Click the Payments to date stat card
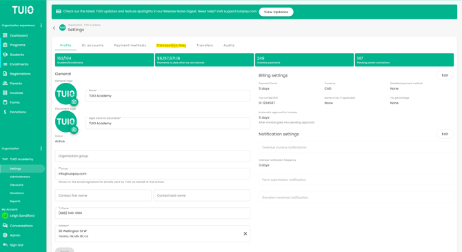 204,60
